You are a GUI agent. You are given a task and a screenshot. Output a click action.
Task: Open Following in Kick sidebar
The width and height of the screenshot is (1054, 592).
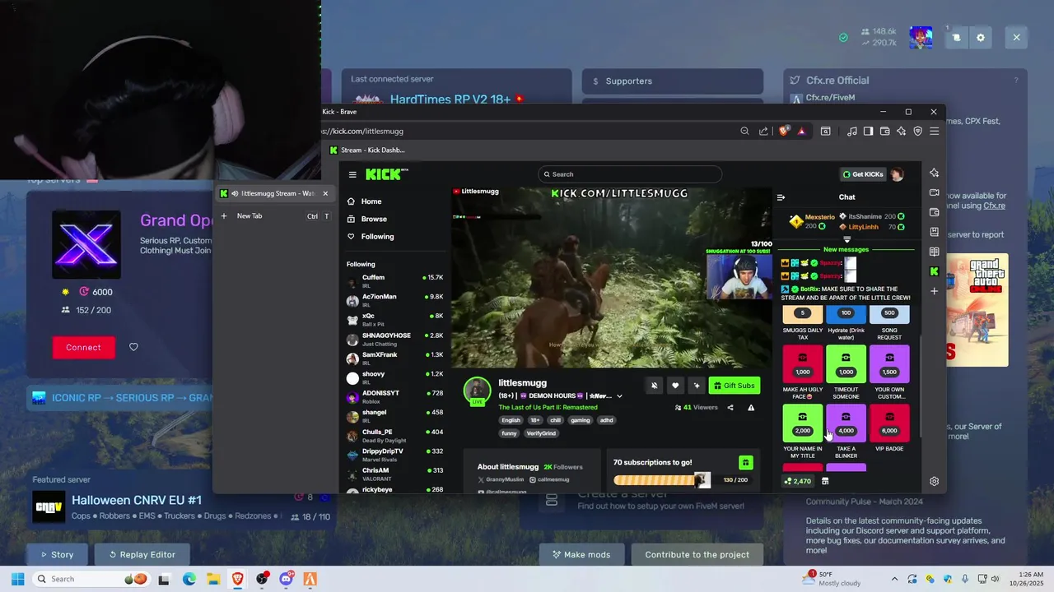tap(371, 236)
